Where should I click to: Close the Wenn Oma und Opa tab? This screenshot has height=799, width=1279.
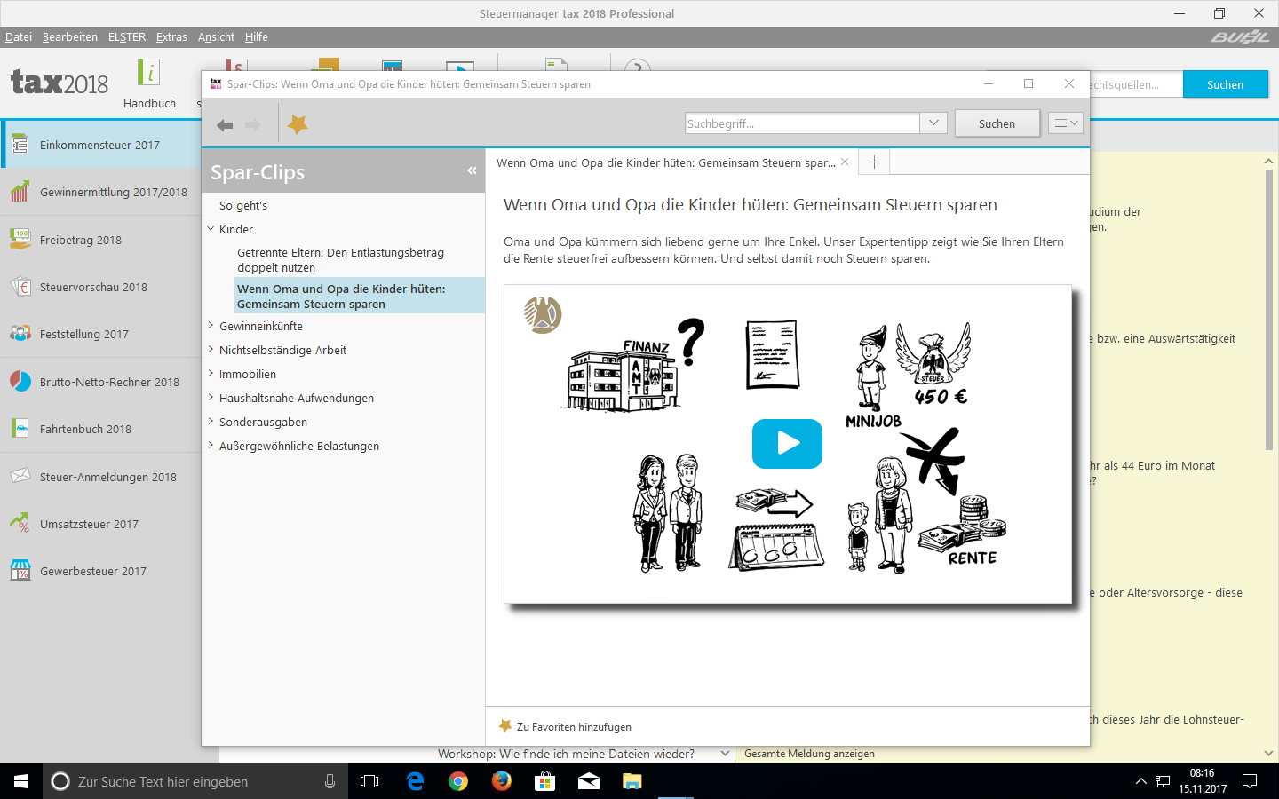pyautogui.click(x=845, y=162)
